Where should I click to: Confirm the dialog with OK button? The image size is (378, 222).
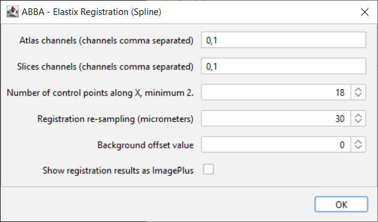click(341, 205)
